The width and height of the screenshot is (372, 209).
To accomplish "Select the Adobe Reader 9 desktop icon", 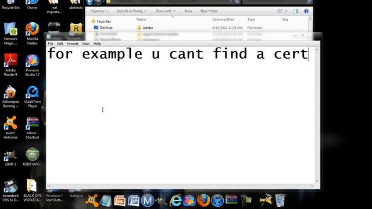I will [10, 64].
